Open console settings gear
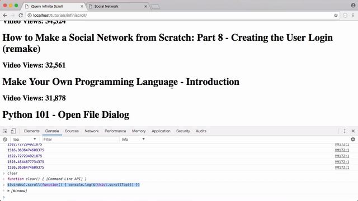Screen dimensions: 358x201 tap(353, 139)
